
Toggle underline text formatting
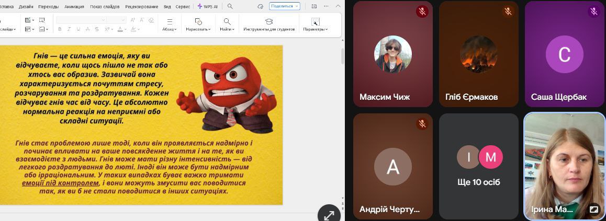click(78, 29)
